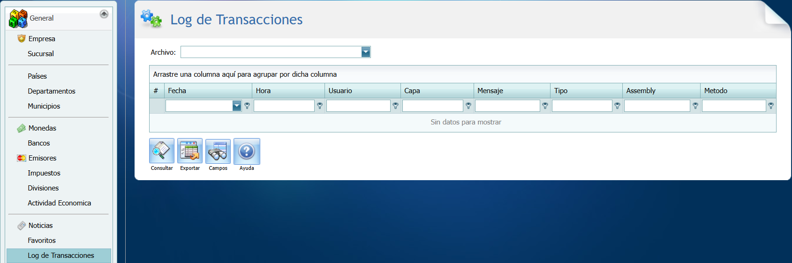
Task: Open filter funnel for Metodo column
Action: [x=771, y=106]
